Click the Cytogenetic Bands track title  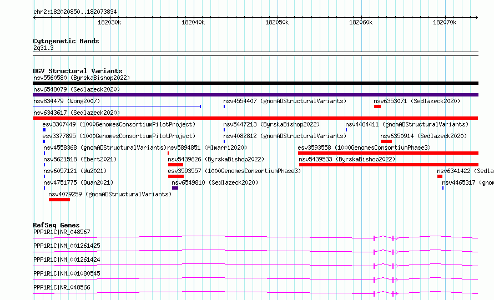[66, 41]
